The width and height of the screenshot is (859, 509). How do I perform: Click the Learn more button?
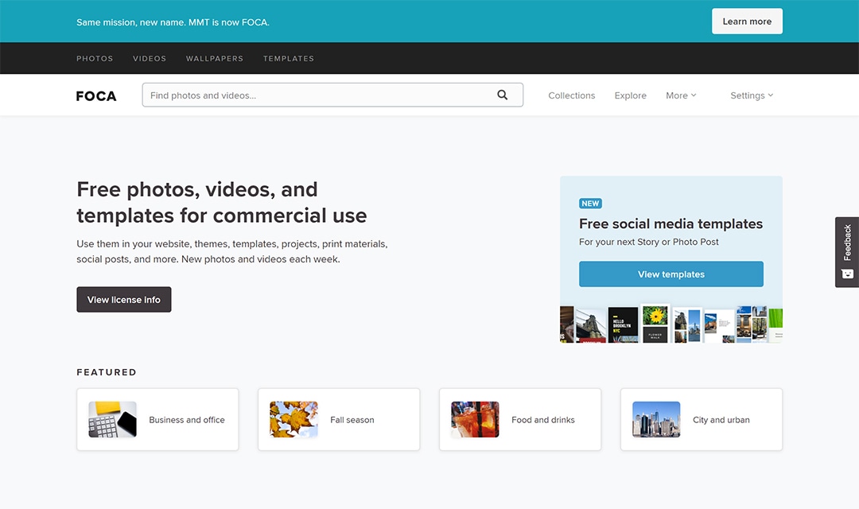(x=747, y=21)
